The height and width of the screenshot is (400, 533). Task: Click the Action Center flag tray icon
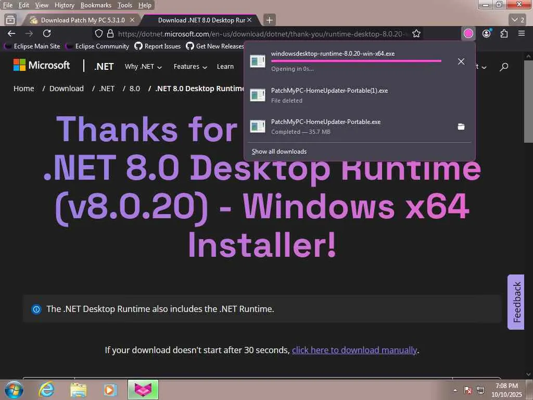tap(468, 390)
